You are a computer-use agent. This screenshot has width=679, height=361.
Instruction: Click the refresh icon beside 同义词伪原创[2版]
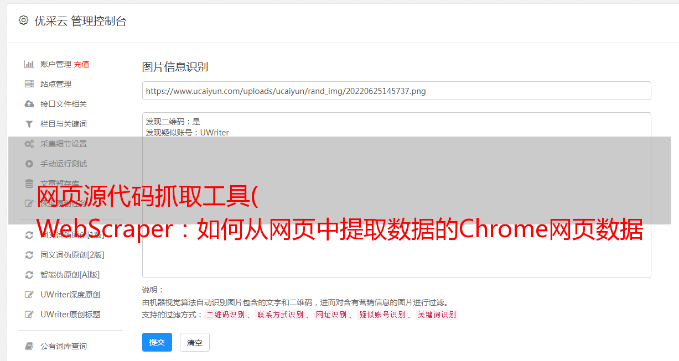click(29, 255)
